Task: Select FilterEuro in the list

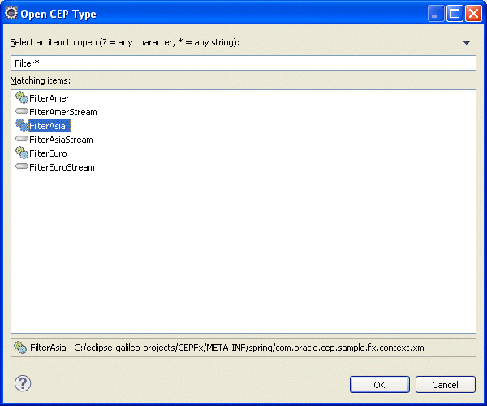Action: pos(48,153)
